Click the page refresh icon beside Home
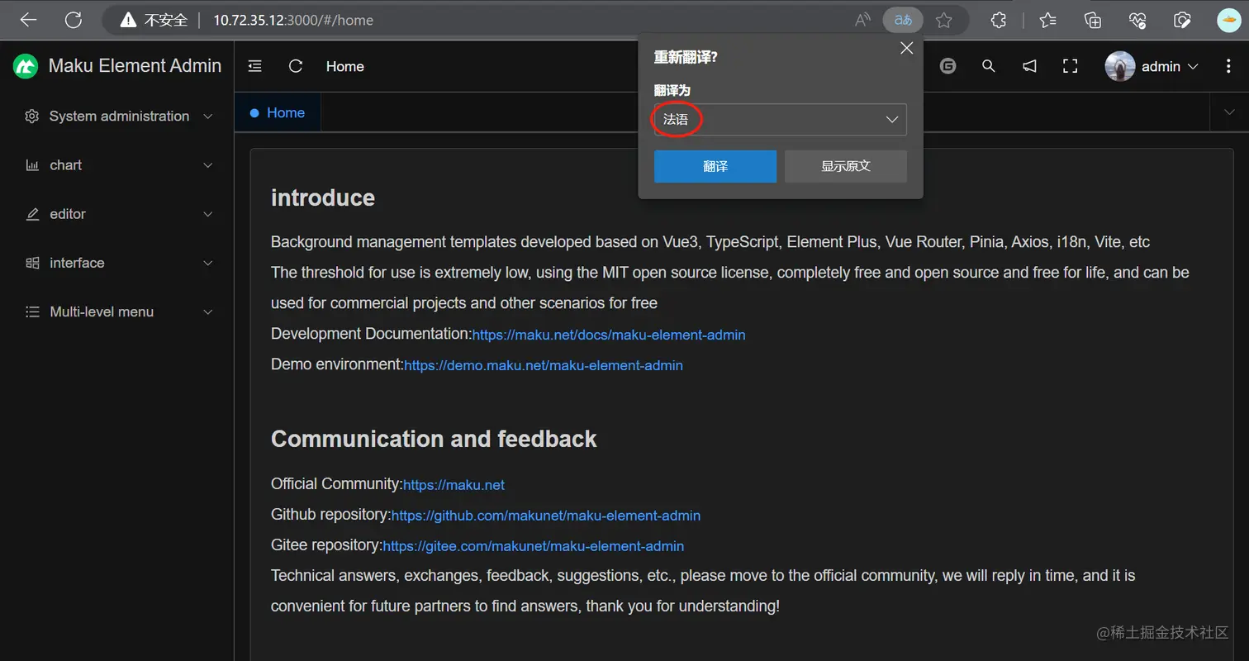 click(x=295, y=66)
